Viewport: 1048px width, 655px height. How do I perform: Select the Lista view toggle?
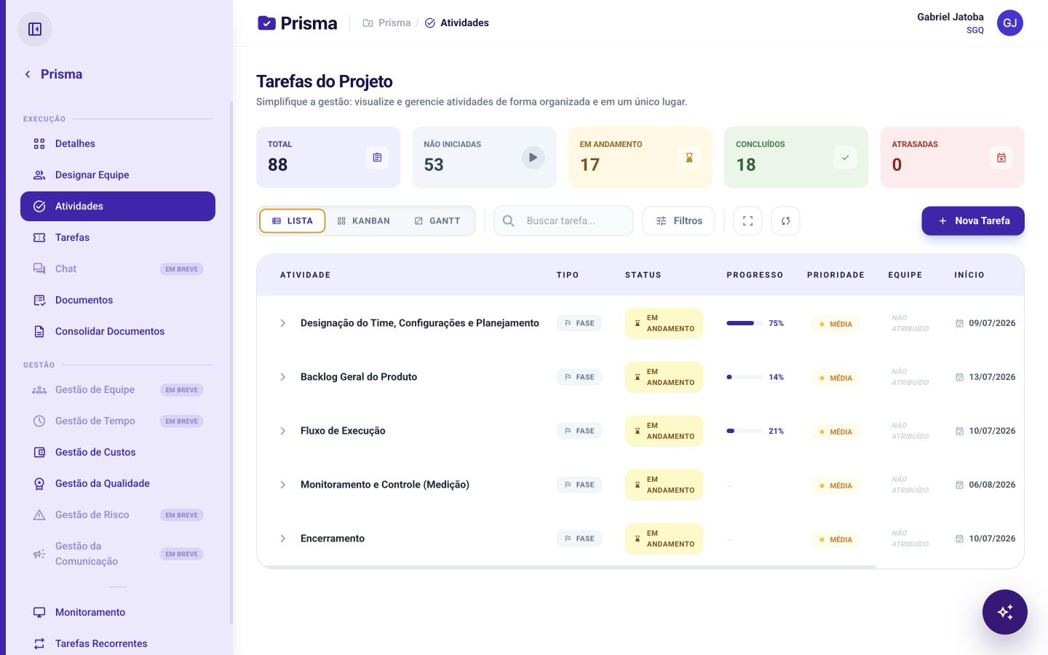pyautogui.click(x=292, y=221)
